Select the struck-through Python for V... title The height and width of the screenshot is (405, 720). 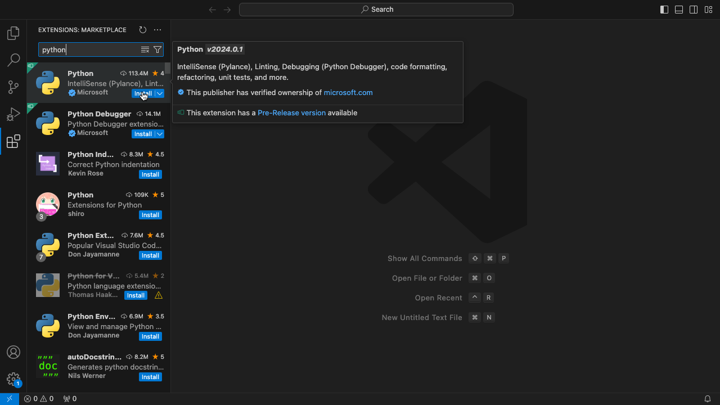93,276
